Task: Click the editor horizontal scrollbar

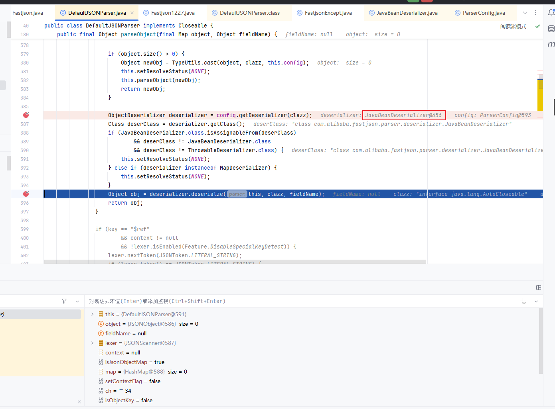Action: (235, 262)
